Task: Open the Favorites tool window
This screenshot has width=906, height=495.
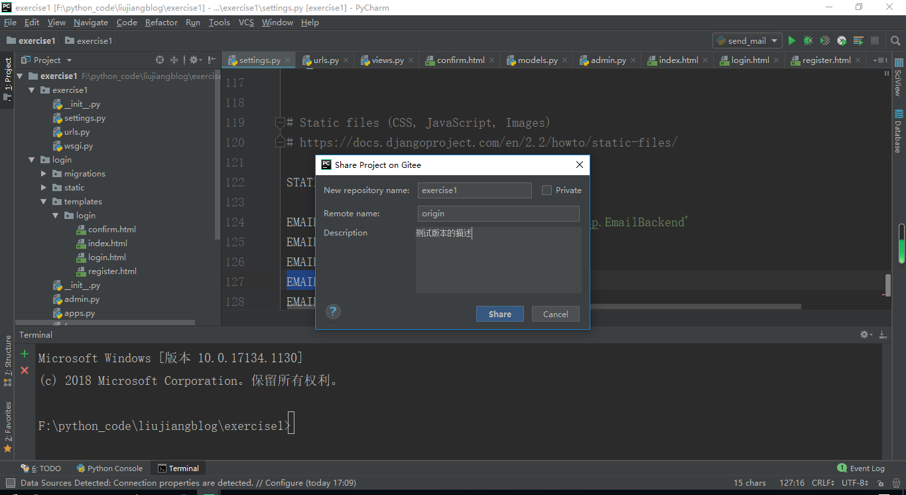Action: (8, 427)
